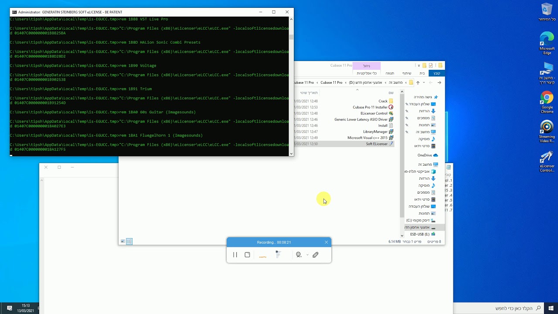
Task: Open the Google Chrome desktop shortcut
Action: pos(547,102)
